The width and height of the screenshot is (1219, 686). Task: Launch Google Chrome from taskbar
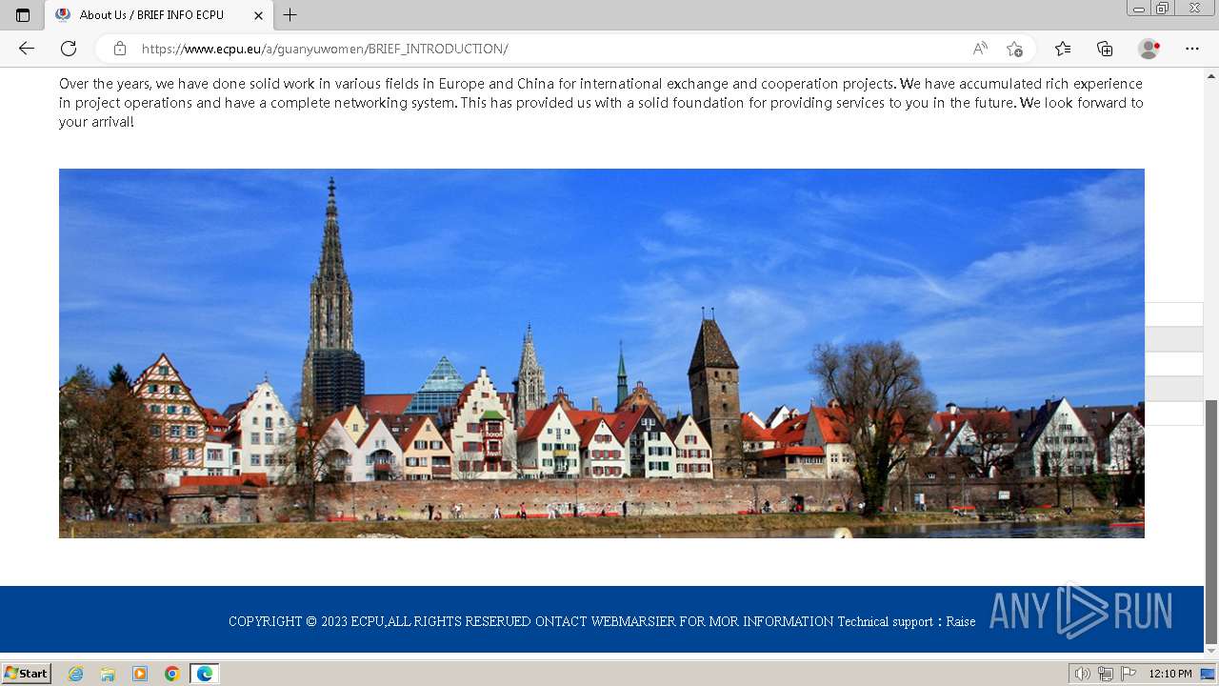(172, 674)
